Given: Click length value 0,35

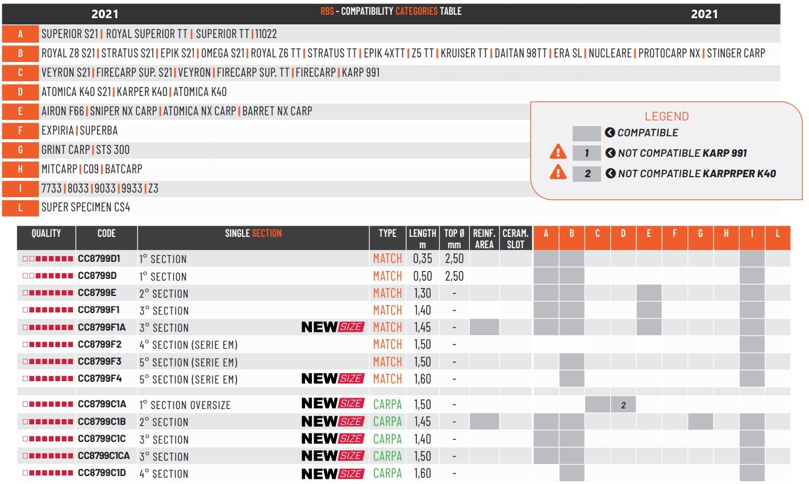Looking at the screenshot, I should 423,259.
